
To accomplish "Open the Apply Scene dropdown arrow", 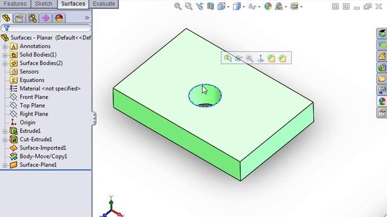I will pos(285,7).
